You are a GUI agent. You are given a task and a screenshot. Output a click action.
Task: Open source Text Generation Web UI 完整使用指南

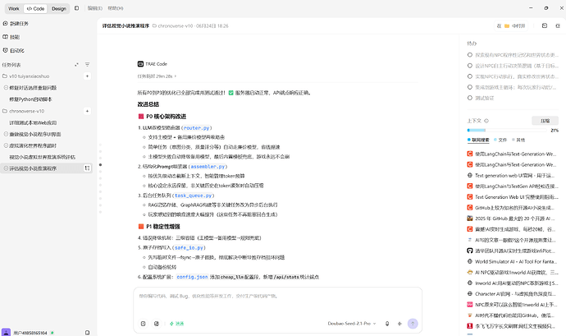(513, 197)
